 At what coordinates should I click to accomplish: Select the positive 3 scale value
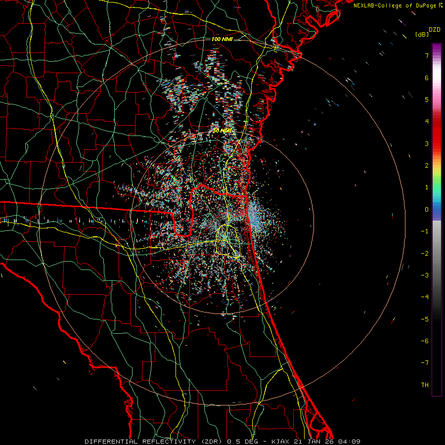click(x=427, y=143)
